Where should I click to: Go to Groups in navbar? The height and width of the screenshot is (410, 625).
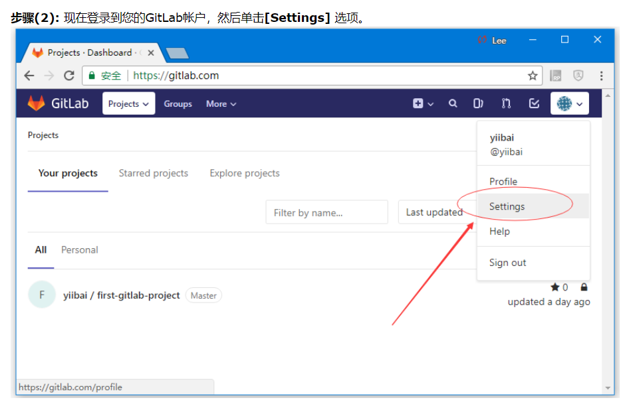tap(178, 103)
